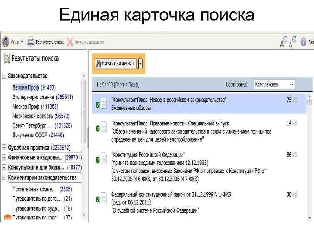Screen dimensions: 314x236
Task: Click the Искать в найденном button
Action: pos(116,63)
